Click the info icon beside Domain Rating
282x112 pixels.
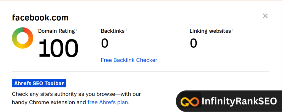(77, 30)
